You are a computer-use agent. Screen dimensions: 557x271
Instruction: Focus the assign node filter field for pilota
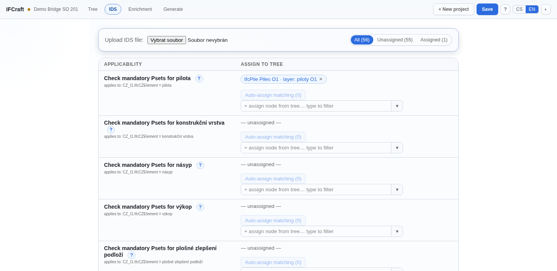[x=316, y=106]
